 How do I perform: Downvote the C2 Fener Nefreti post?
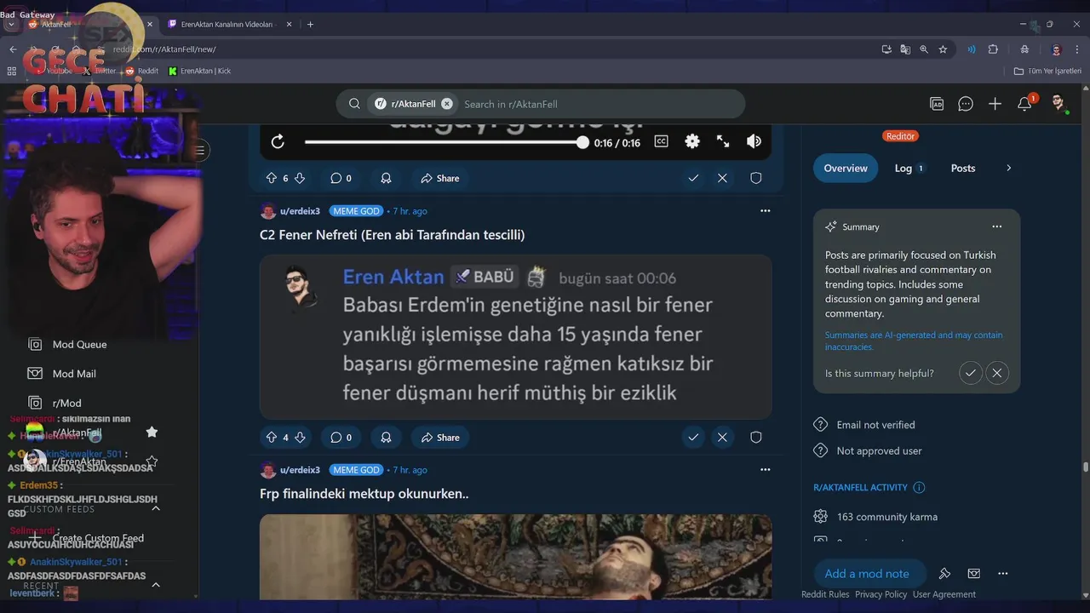pos(300,438)
